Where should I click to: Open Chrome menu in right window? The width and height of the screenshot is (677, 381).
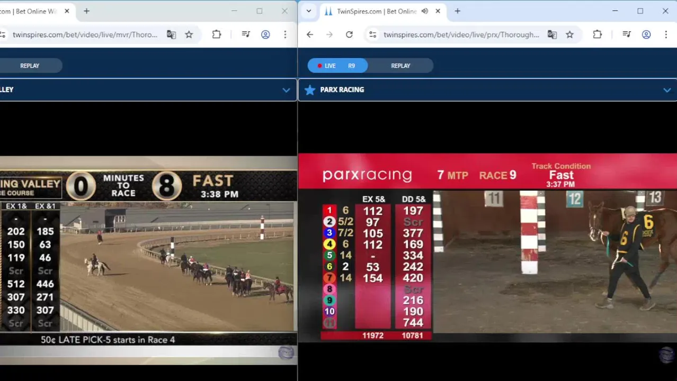[666, 34]
